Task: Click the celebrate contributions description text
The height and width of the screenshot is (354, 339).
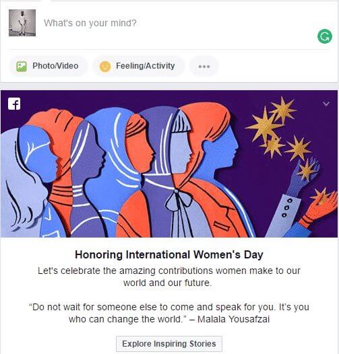Action: pyautogui.click(x=169, y=277)
